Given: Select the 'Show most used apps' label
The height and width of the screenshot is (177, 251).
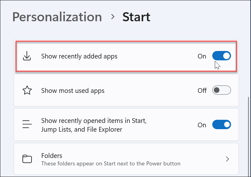Looking at the screenshot, I should (x=73, y=91).
